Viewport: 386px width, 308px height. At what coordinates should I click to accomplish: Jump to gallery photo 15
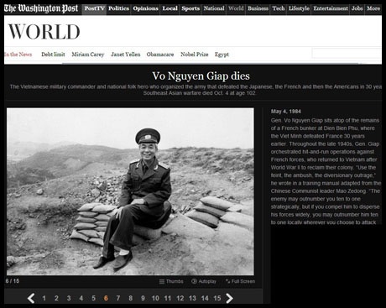point(217,298)
